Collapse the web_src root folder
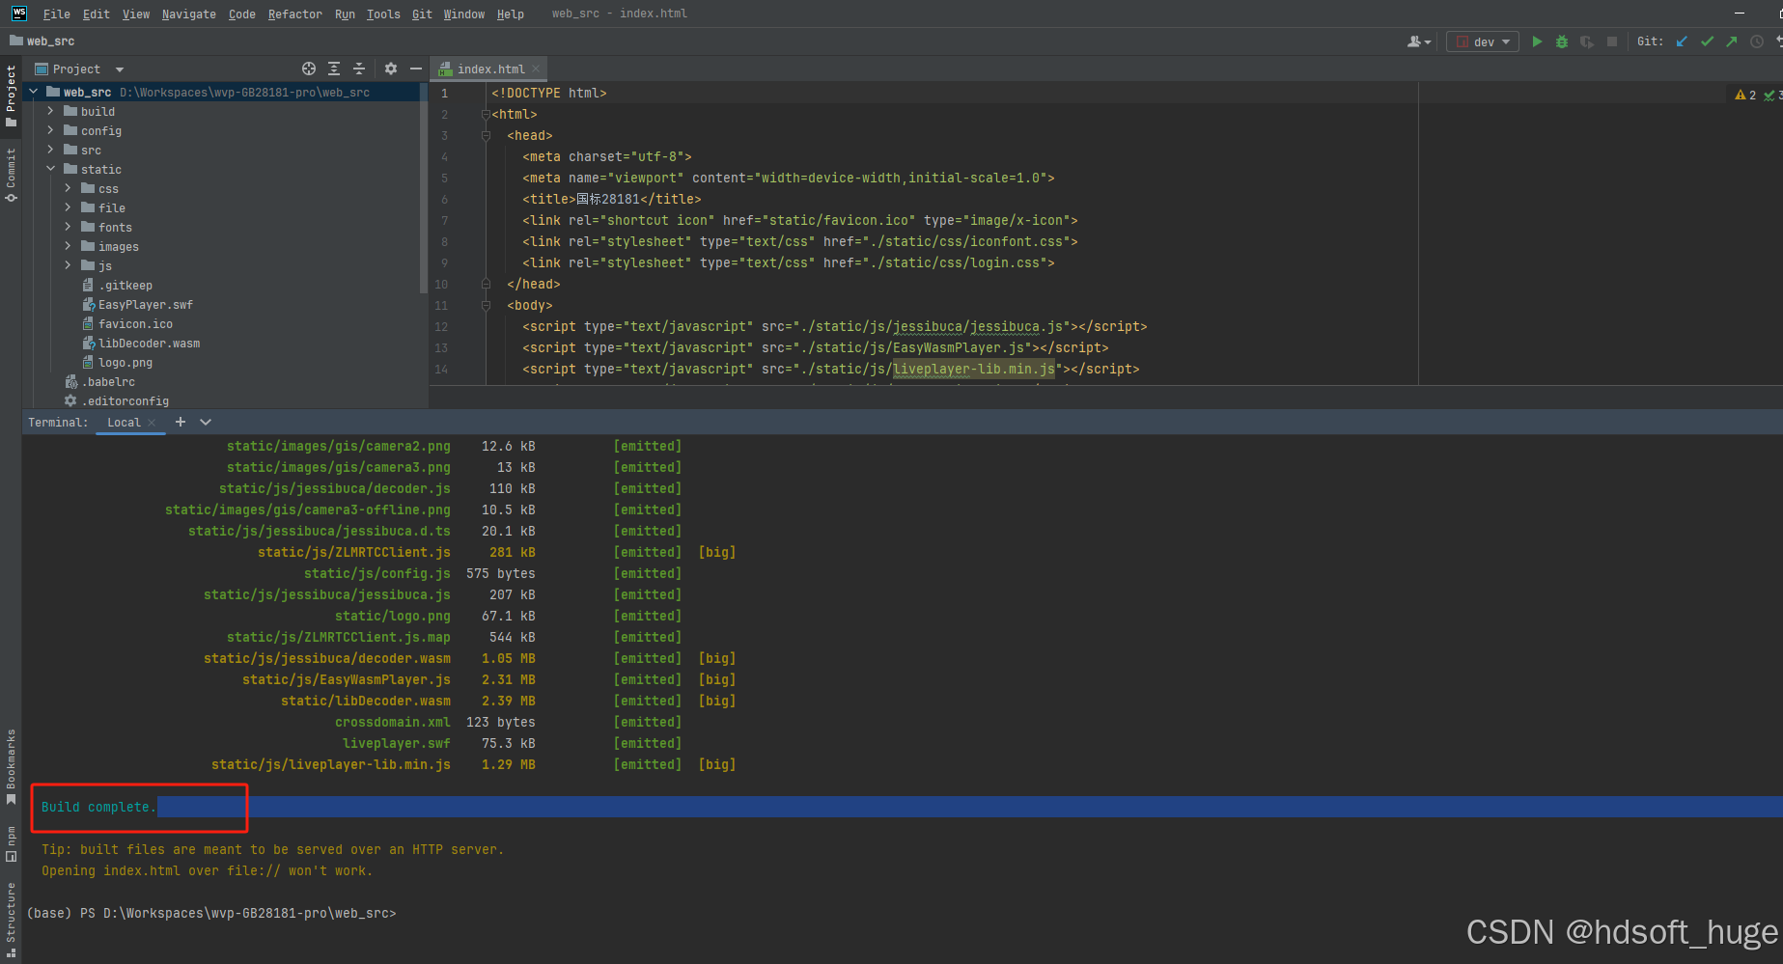 tap(34, 92)
